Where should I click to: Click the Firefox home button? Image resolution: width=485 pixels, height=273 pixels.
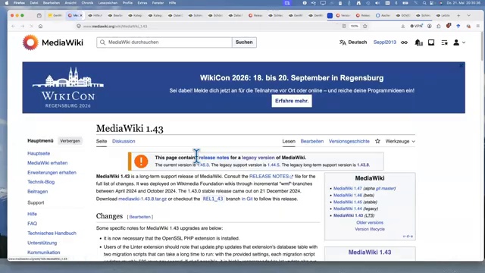(40, 27)
